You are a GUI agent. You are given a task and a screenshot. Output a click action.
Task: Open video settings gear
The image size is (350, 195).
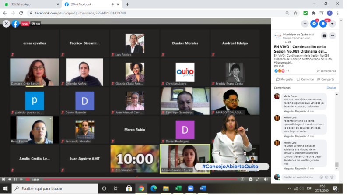[251, 179]
